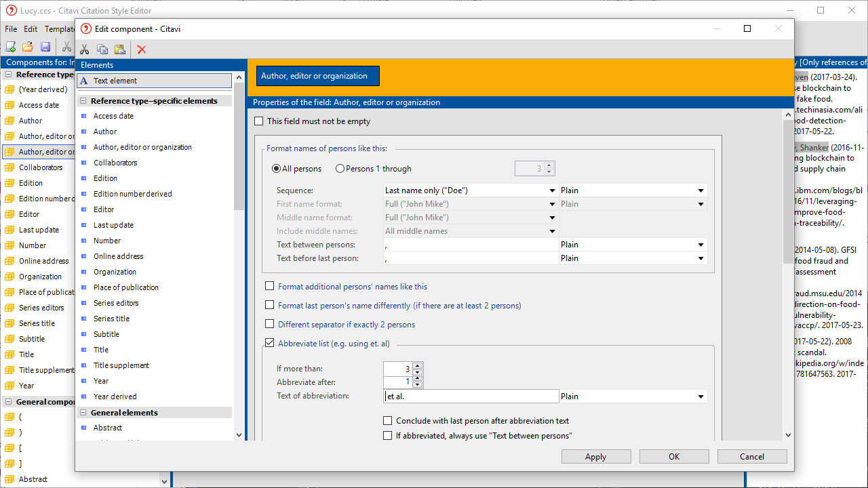Click the Apply button
The width and height of the screenshot is (868, 488).
click(596, 457)
